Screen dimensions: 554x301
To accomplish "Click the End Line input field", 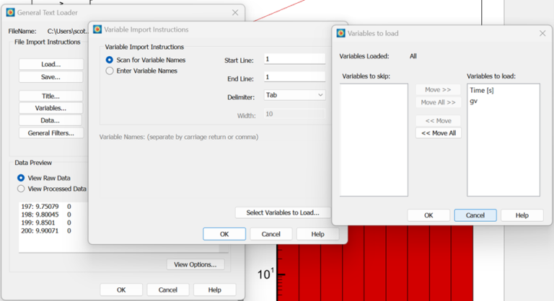I will click(x=294, y=77).
